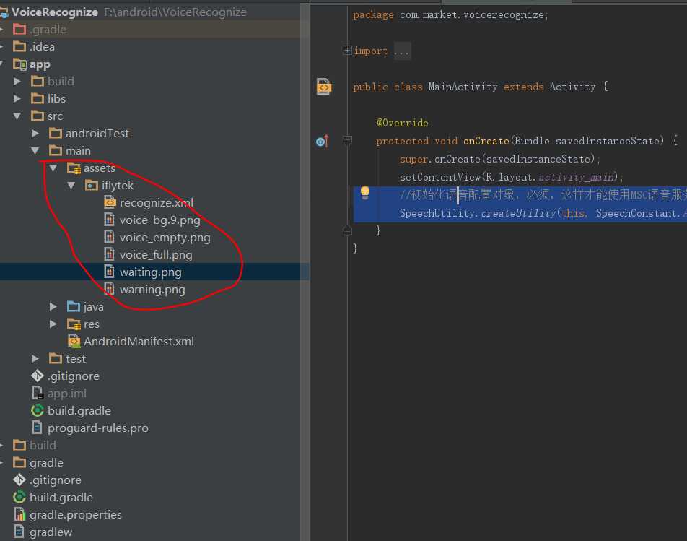Image resolution: width=687 pixels, height=541 pixels.
Task: Collapse the iflytek folder
Action: tap(71, 186)
